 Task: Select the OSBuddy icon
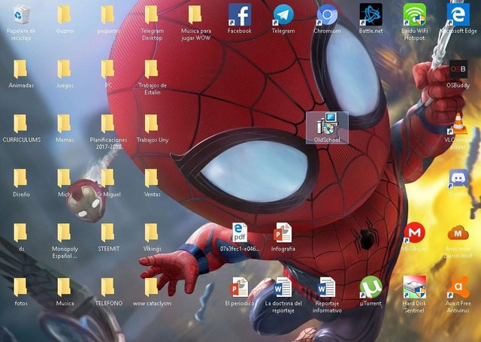[x=458, y=69]
